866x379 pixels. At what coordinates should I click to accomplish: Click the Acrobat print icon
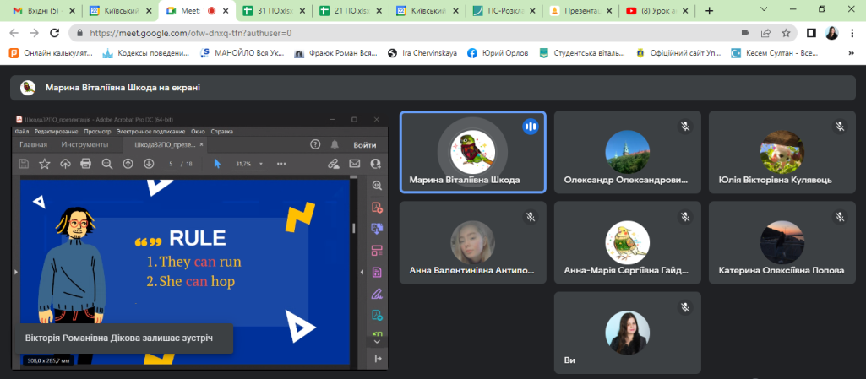[x=85, y=164]
